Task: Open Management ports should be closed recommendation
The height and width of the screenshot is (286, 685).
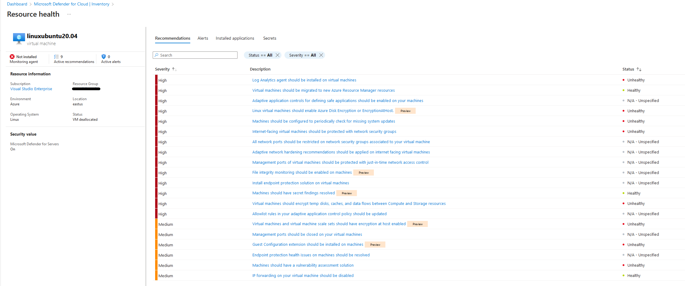Action: coord(307,235)
